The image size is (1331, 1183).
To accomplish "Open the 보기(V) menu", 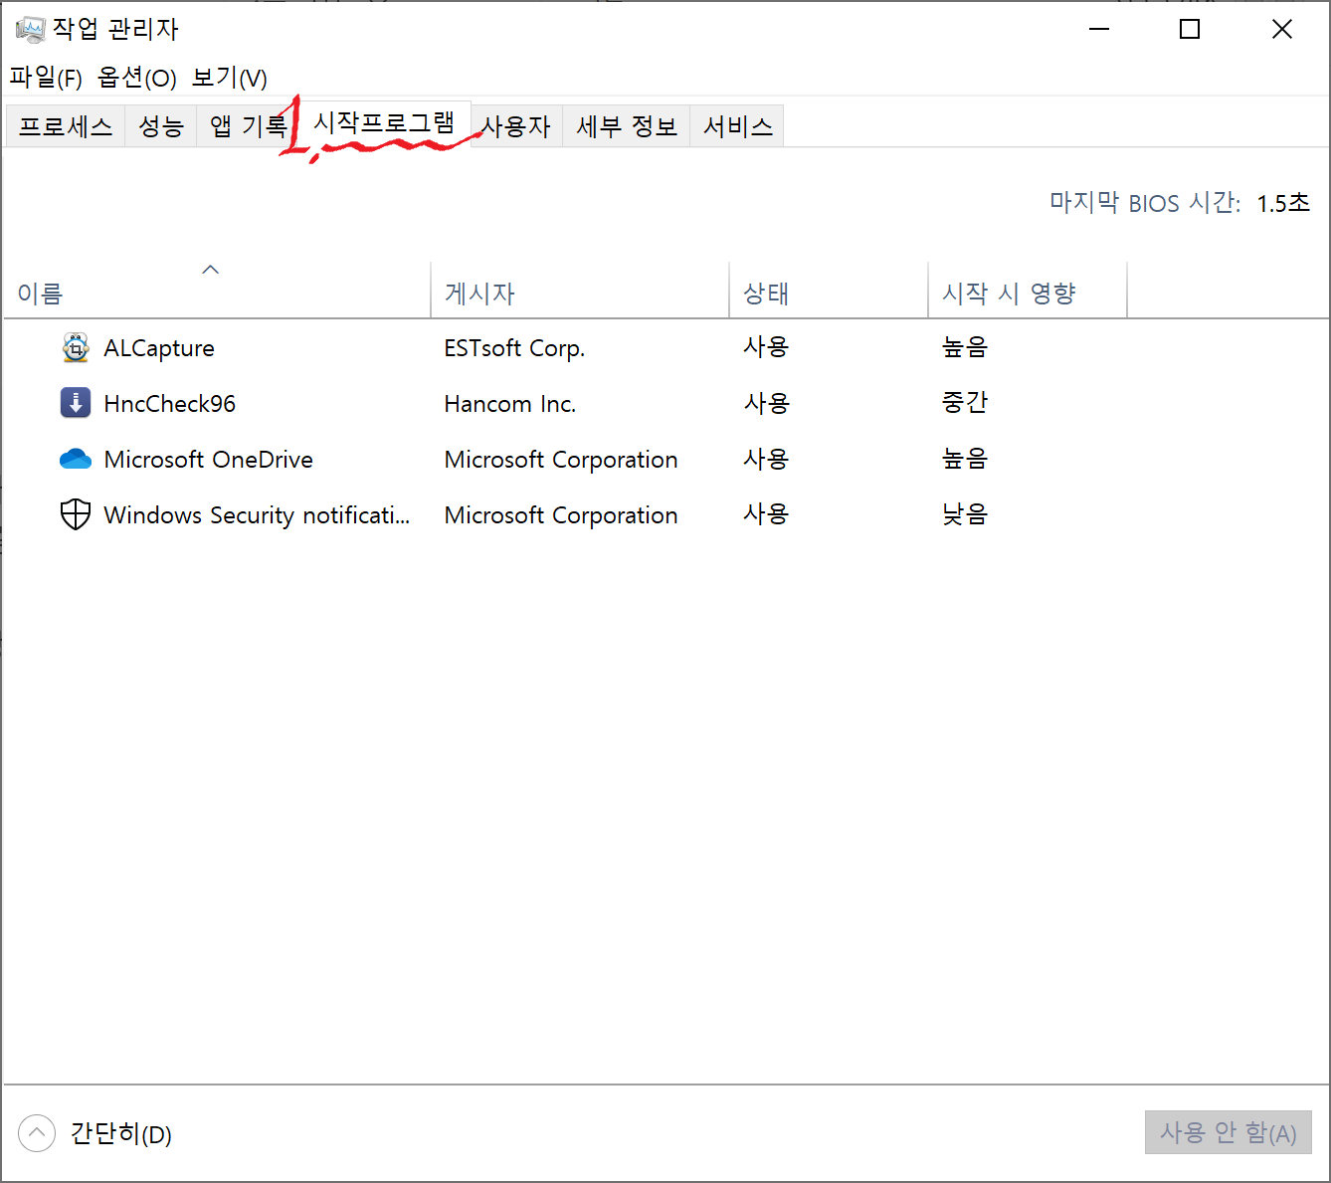I will click(230, 78).
